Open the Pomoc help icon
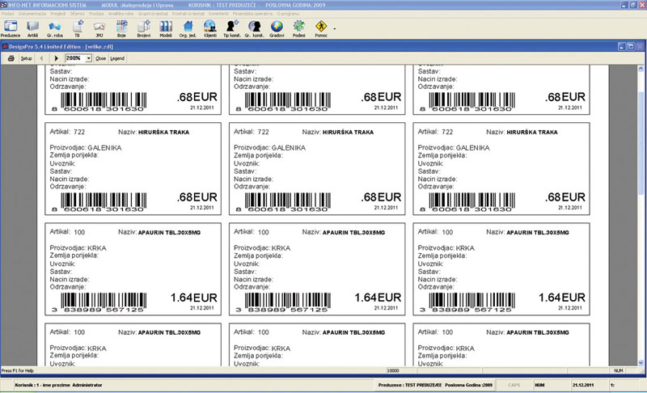Image resolution: width=647 pixels, height=393 pixels. 321,28
